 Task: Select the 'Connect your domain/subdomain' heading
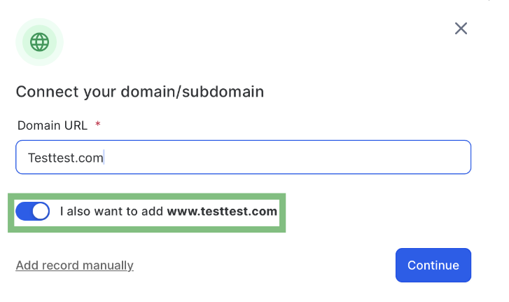[x=140, y=92]
